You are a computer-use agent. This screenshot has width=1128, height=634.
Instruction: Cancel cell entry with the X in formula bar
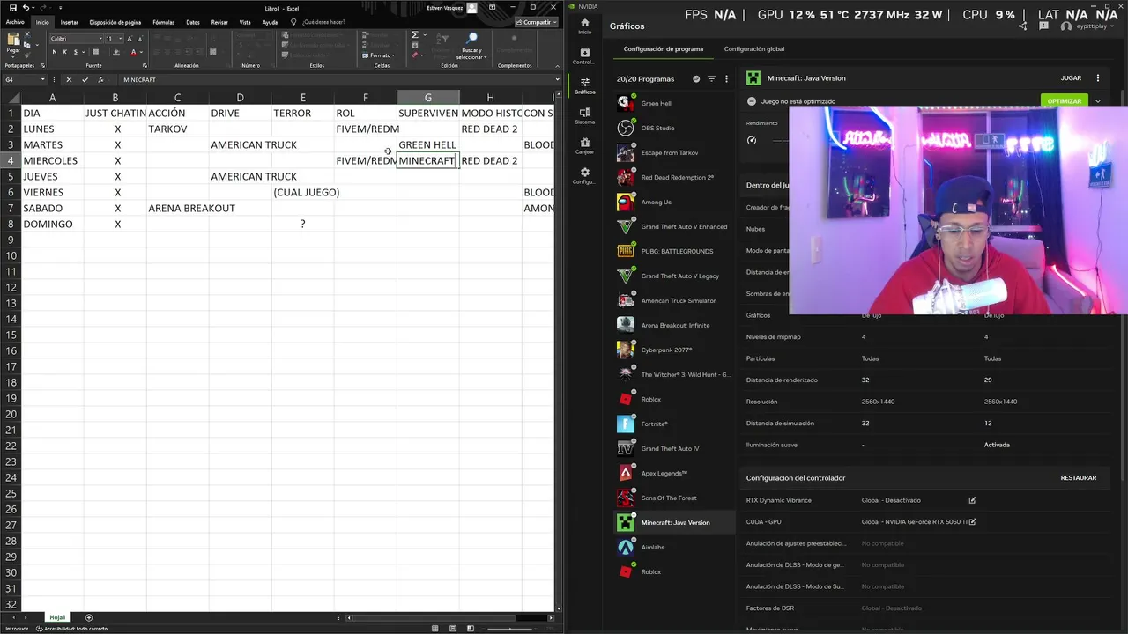point(69,80)
